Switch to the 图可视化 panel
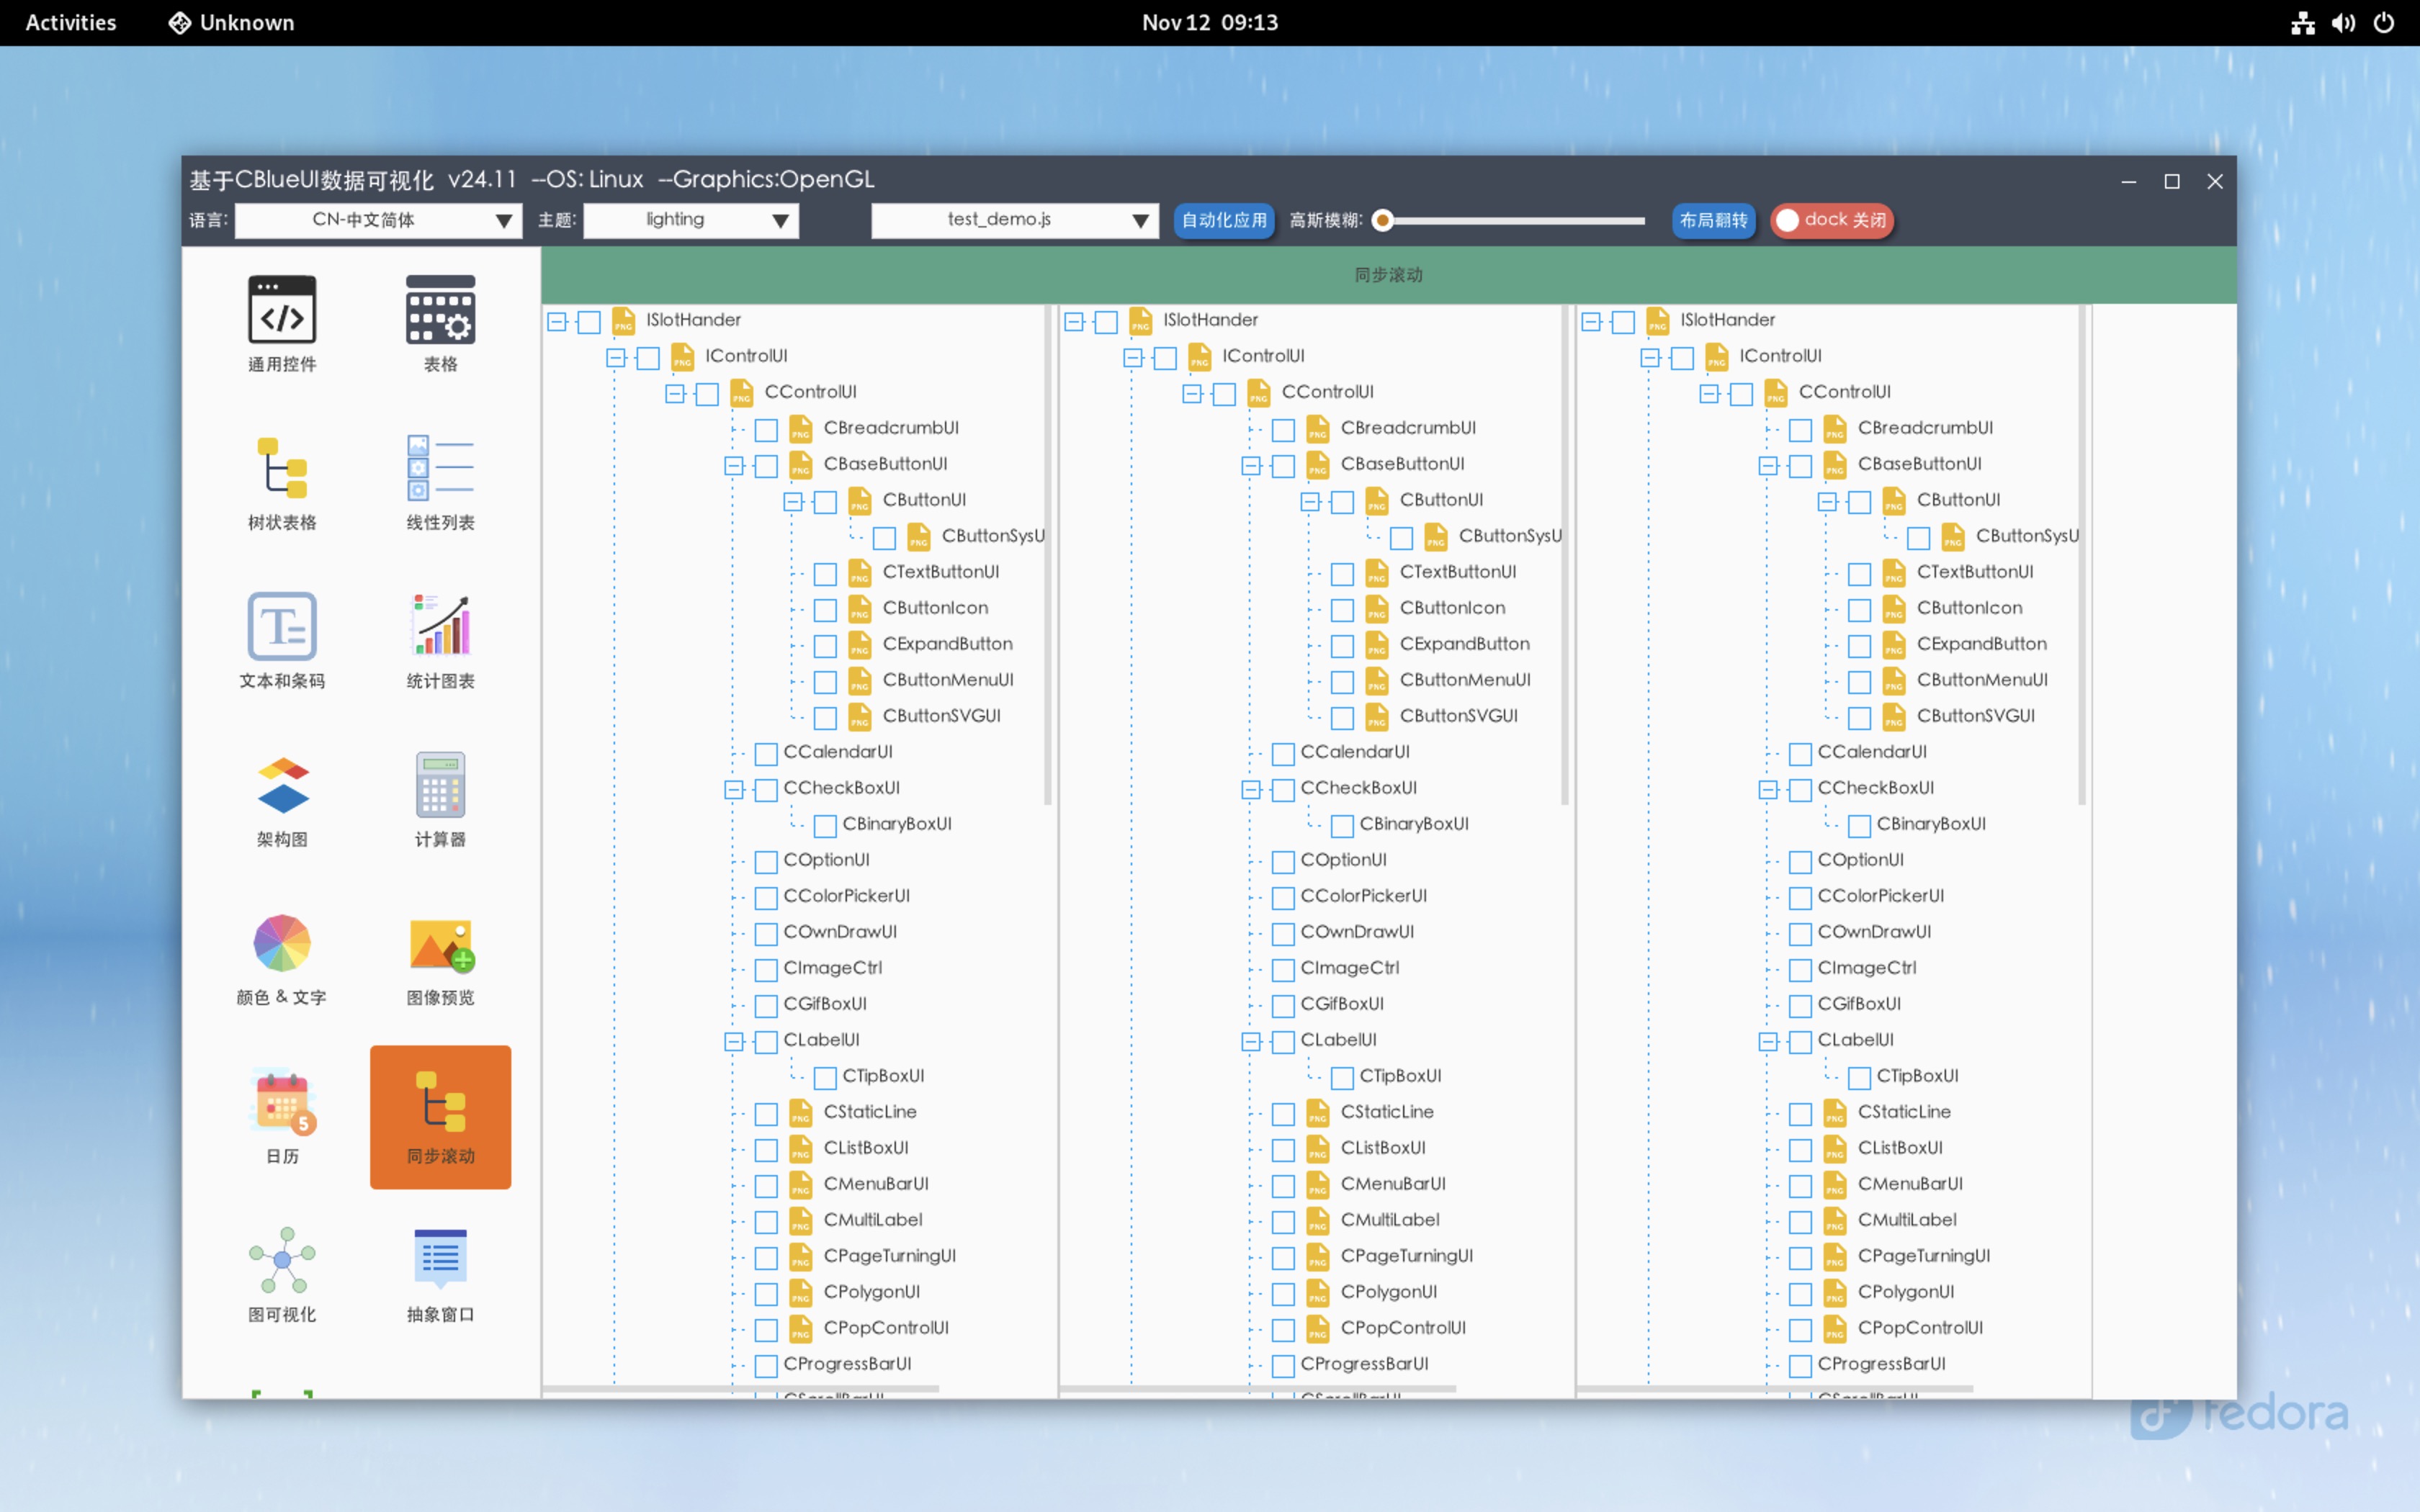 tap(282, 1260)
